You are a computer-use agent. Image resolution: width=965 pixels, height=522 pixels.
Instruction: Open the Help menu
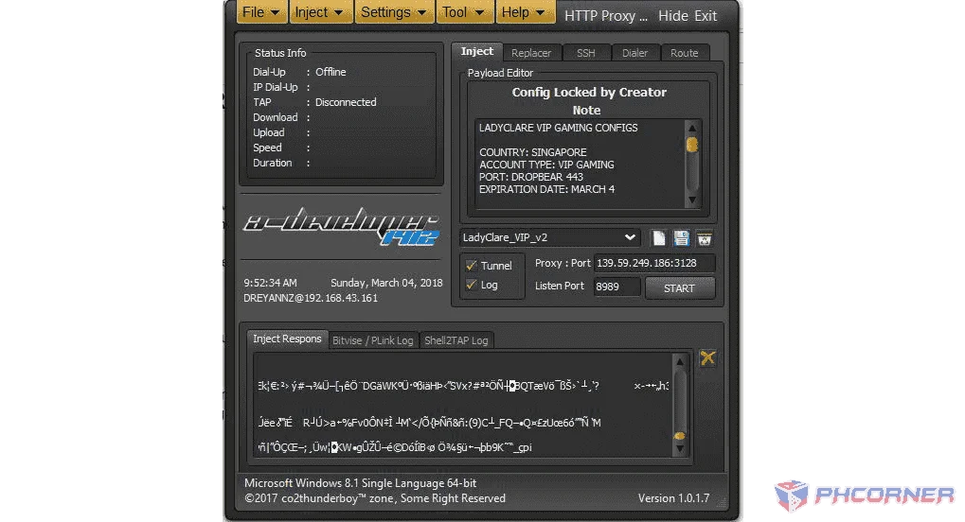pyautogui.click(x=524, y=12)
